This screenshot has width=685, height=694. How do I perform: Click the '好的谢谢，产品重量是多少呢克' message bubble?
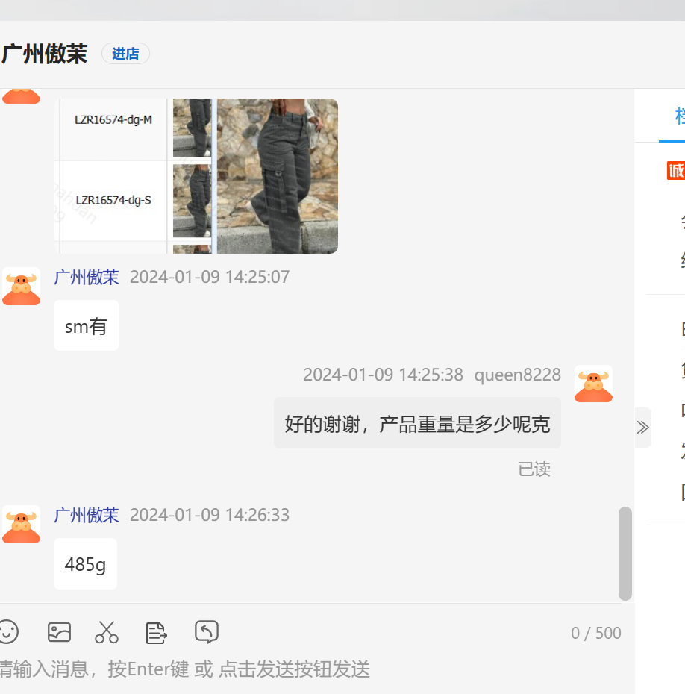coord(417,424)
